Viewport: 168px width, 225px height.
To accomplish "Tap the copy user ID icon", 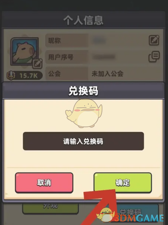I will click(154, 56).
